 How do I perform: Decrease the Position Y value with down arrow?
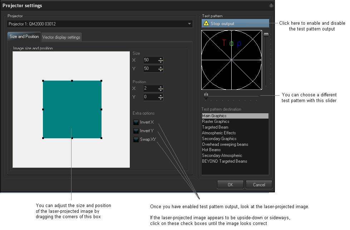point(161,99)
